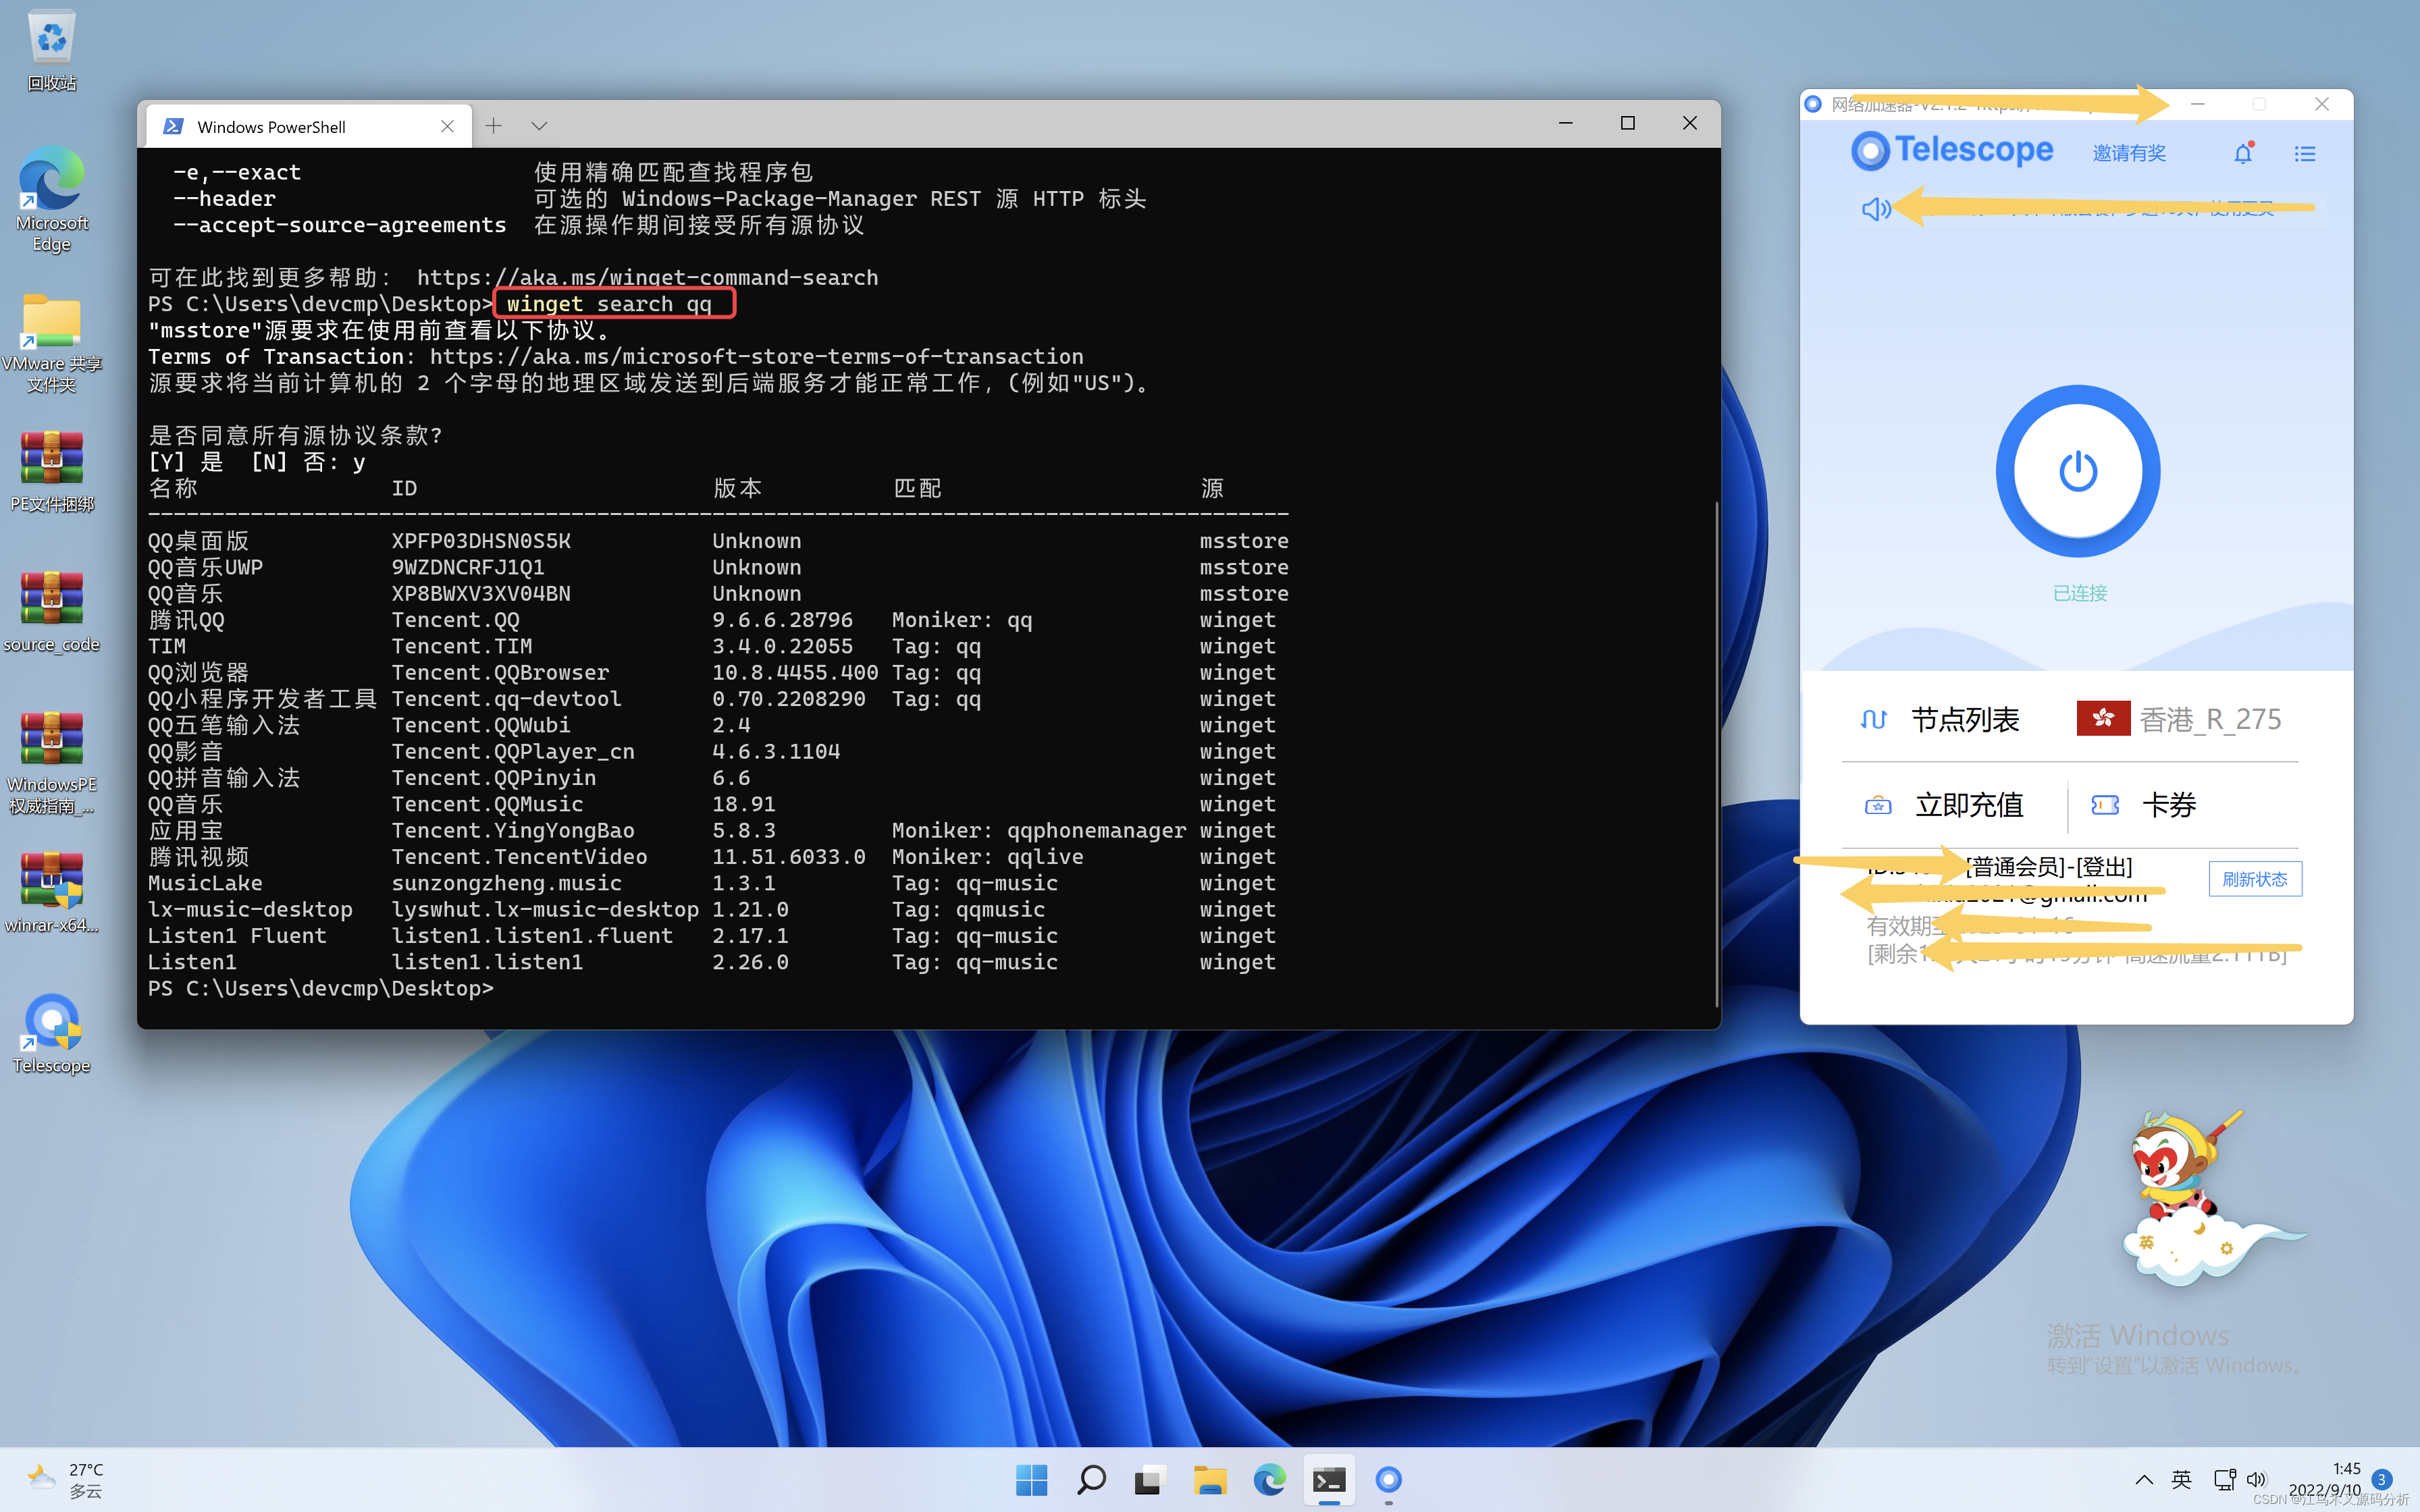The height and width of the screenshot is (1512, 2420).
Task: Open the Windows Start menu
Action: [x=1031, y=1480]
